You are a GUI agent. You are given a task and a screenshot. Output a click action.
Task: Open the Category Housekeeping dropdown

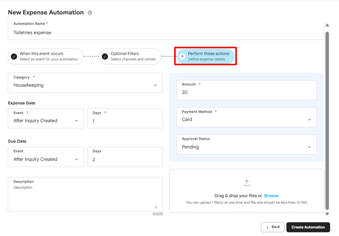pyautogui.click(x=85, y=83)
